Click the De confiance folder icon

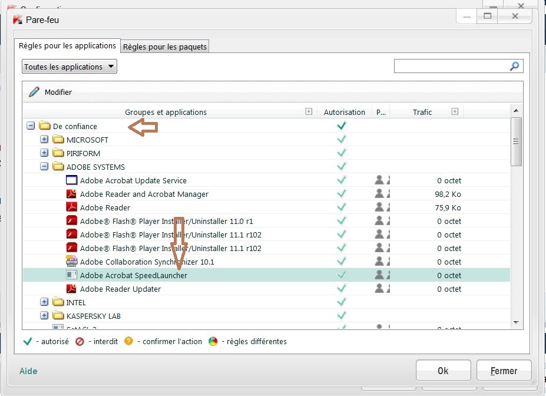pos(45,126)
